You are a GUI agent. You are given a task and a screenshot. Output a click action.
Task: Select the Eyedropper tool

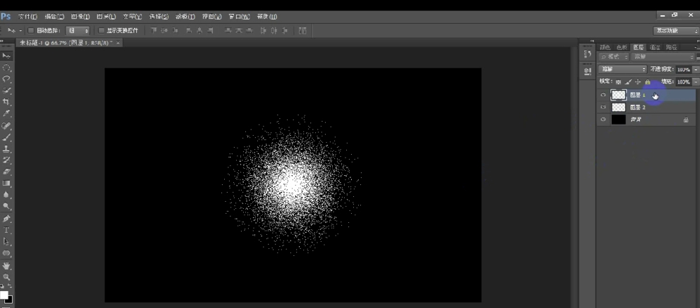[x=6, y=114]
